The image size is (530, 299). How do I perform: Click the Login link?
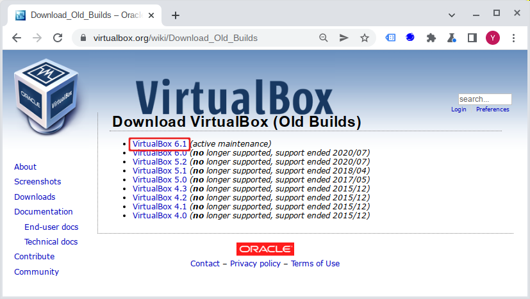[x=459, y=109]
